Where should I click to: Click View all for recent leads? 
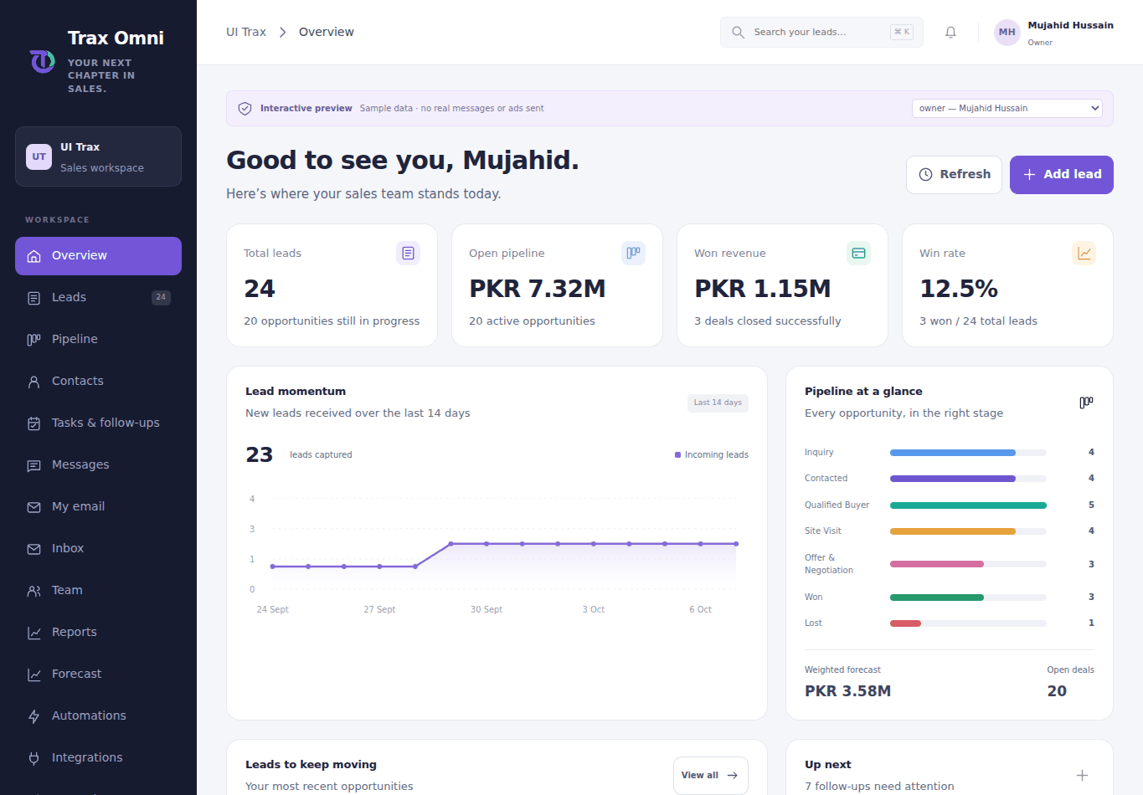tap(710, 776)
